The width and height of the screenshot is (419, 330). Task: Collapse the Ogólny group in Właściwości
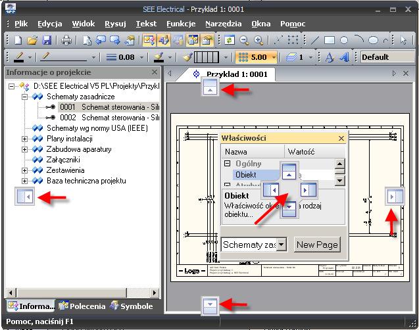coord(227,163)
